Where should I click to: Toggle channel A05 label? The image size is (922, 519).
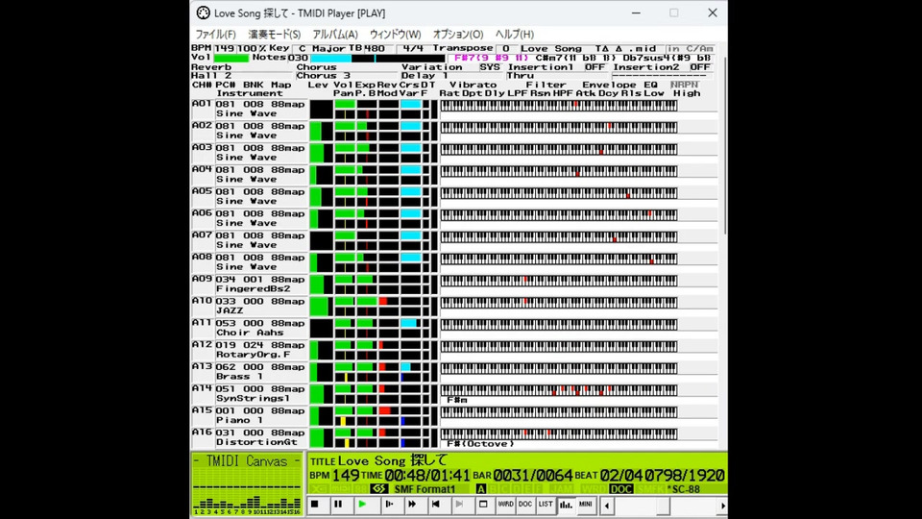(203, 191)
